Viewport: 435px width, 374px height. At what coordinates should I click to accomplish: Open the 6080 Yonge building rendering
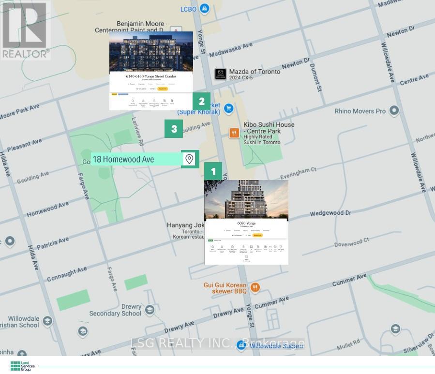click(246, 199)
